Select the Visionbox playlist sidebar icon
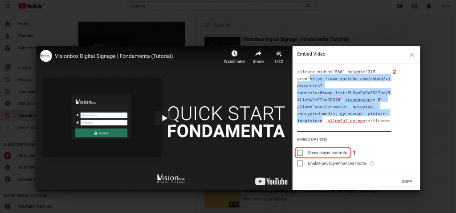Viewport: 456px width, 213px height. (8, 115)
